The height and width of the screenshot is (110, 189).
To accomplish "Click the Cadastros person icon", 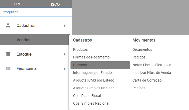I will [x=8, y=25].
